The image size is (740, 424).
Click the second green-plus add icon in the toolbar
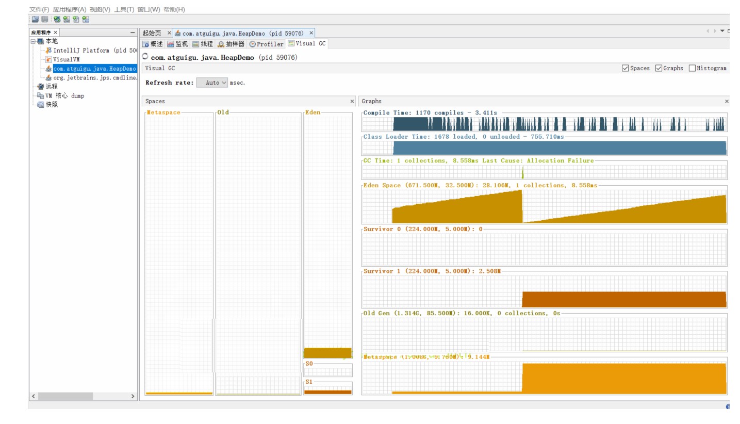[67, 19]
